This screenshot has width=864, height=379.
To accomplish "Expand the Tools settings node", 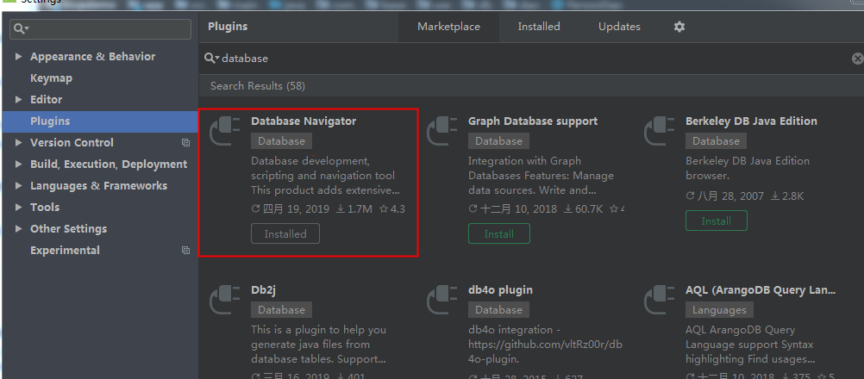I will point(19,208).
